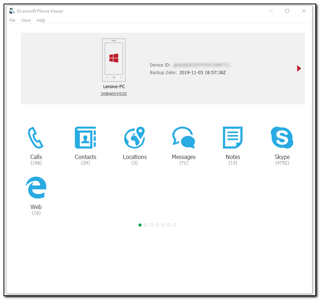Click the active green pagination dot
The height and width of the screenshot is (300, 320).
140,225
